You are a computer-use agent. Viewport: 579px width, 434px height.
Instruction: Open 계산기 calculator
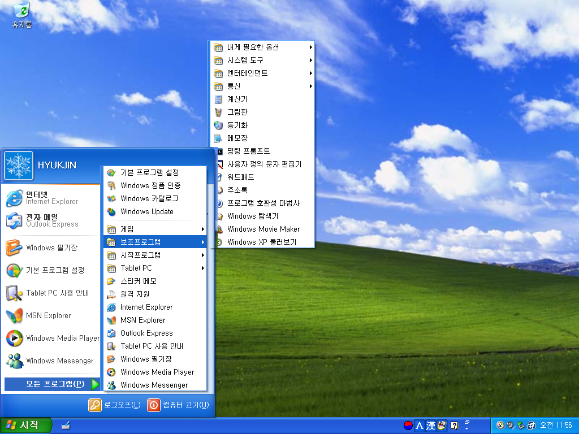click(262, 99)
